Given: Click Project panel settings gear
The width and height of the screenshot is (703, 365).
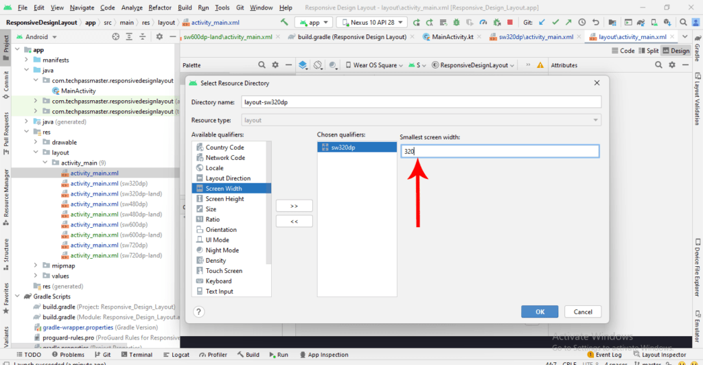Looking at the screenshot, I should [x=159, y=37].
